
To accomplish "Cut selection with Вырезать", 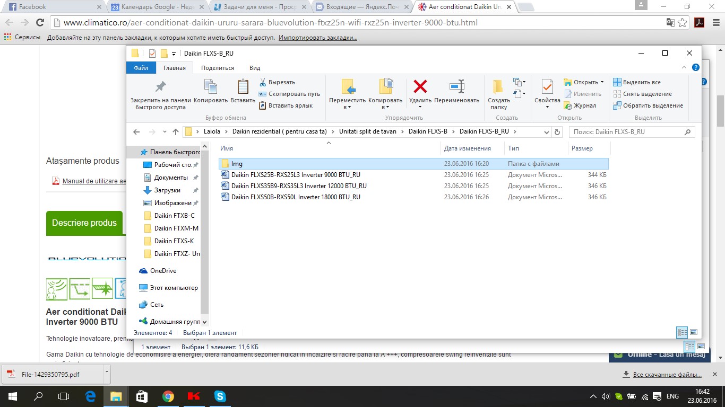I will 277,82.
